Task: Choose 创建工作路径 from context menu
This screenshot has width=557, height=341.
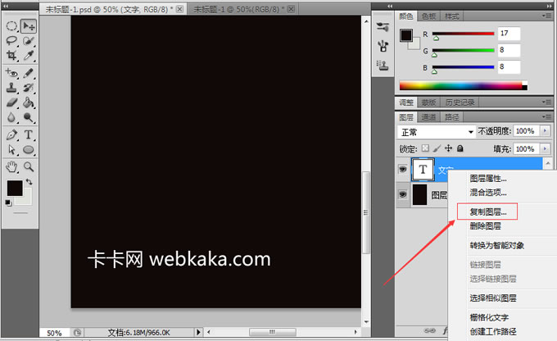Action: [493, 331]
